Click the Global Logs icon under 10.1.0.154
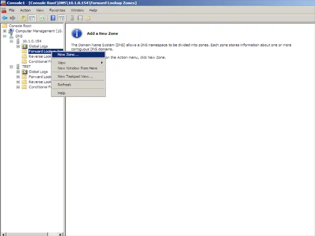The width and height of the screenshot is (315, 236). tap(25, 46)
